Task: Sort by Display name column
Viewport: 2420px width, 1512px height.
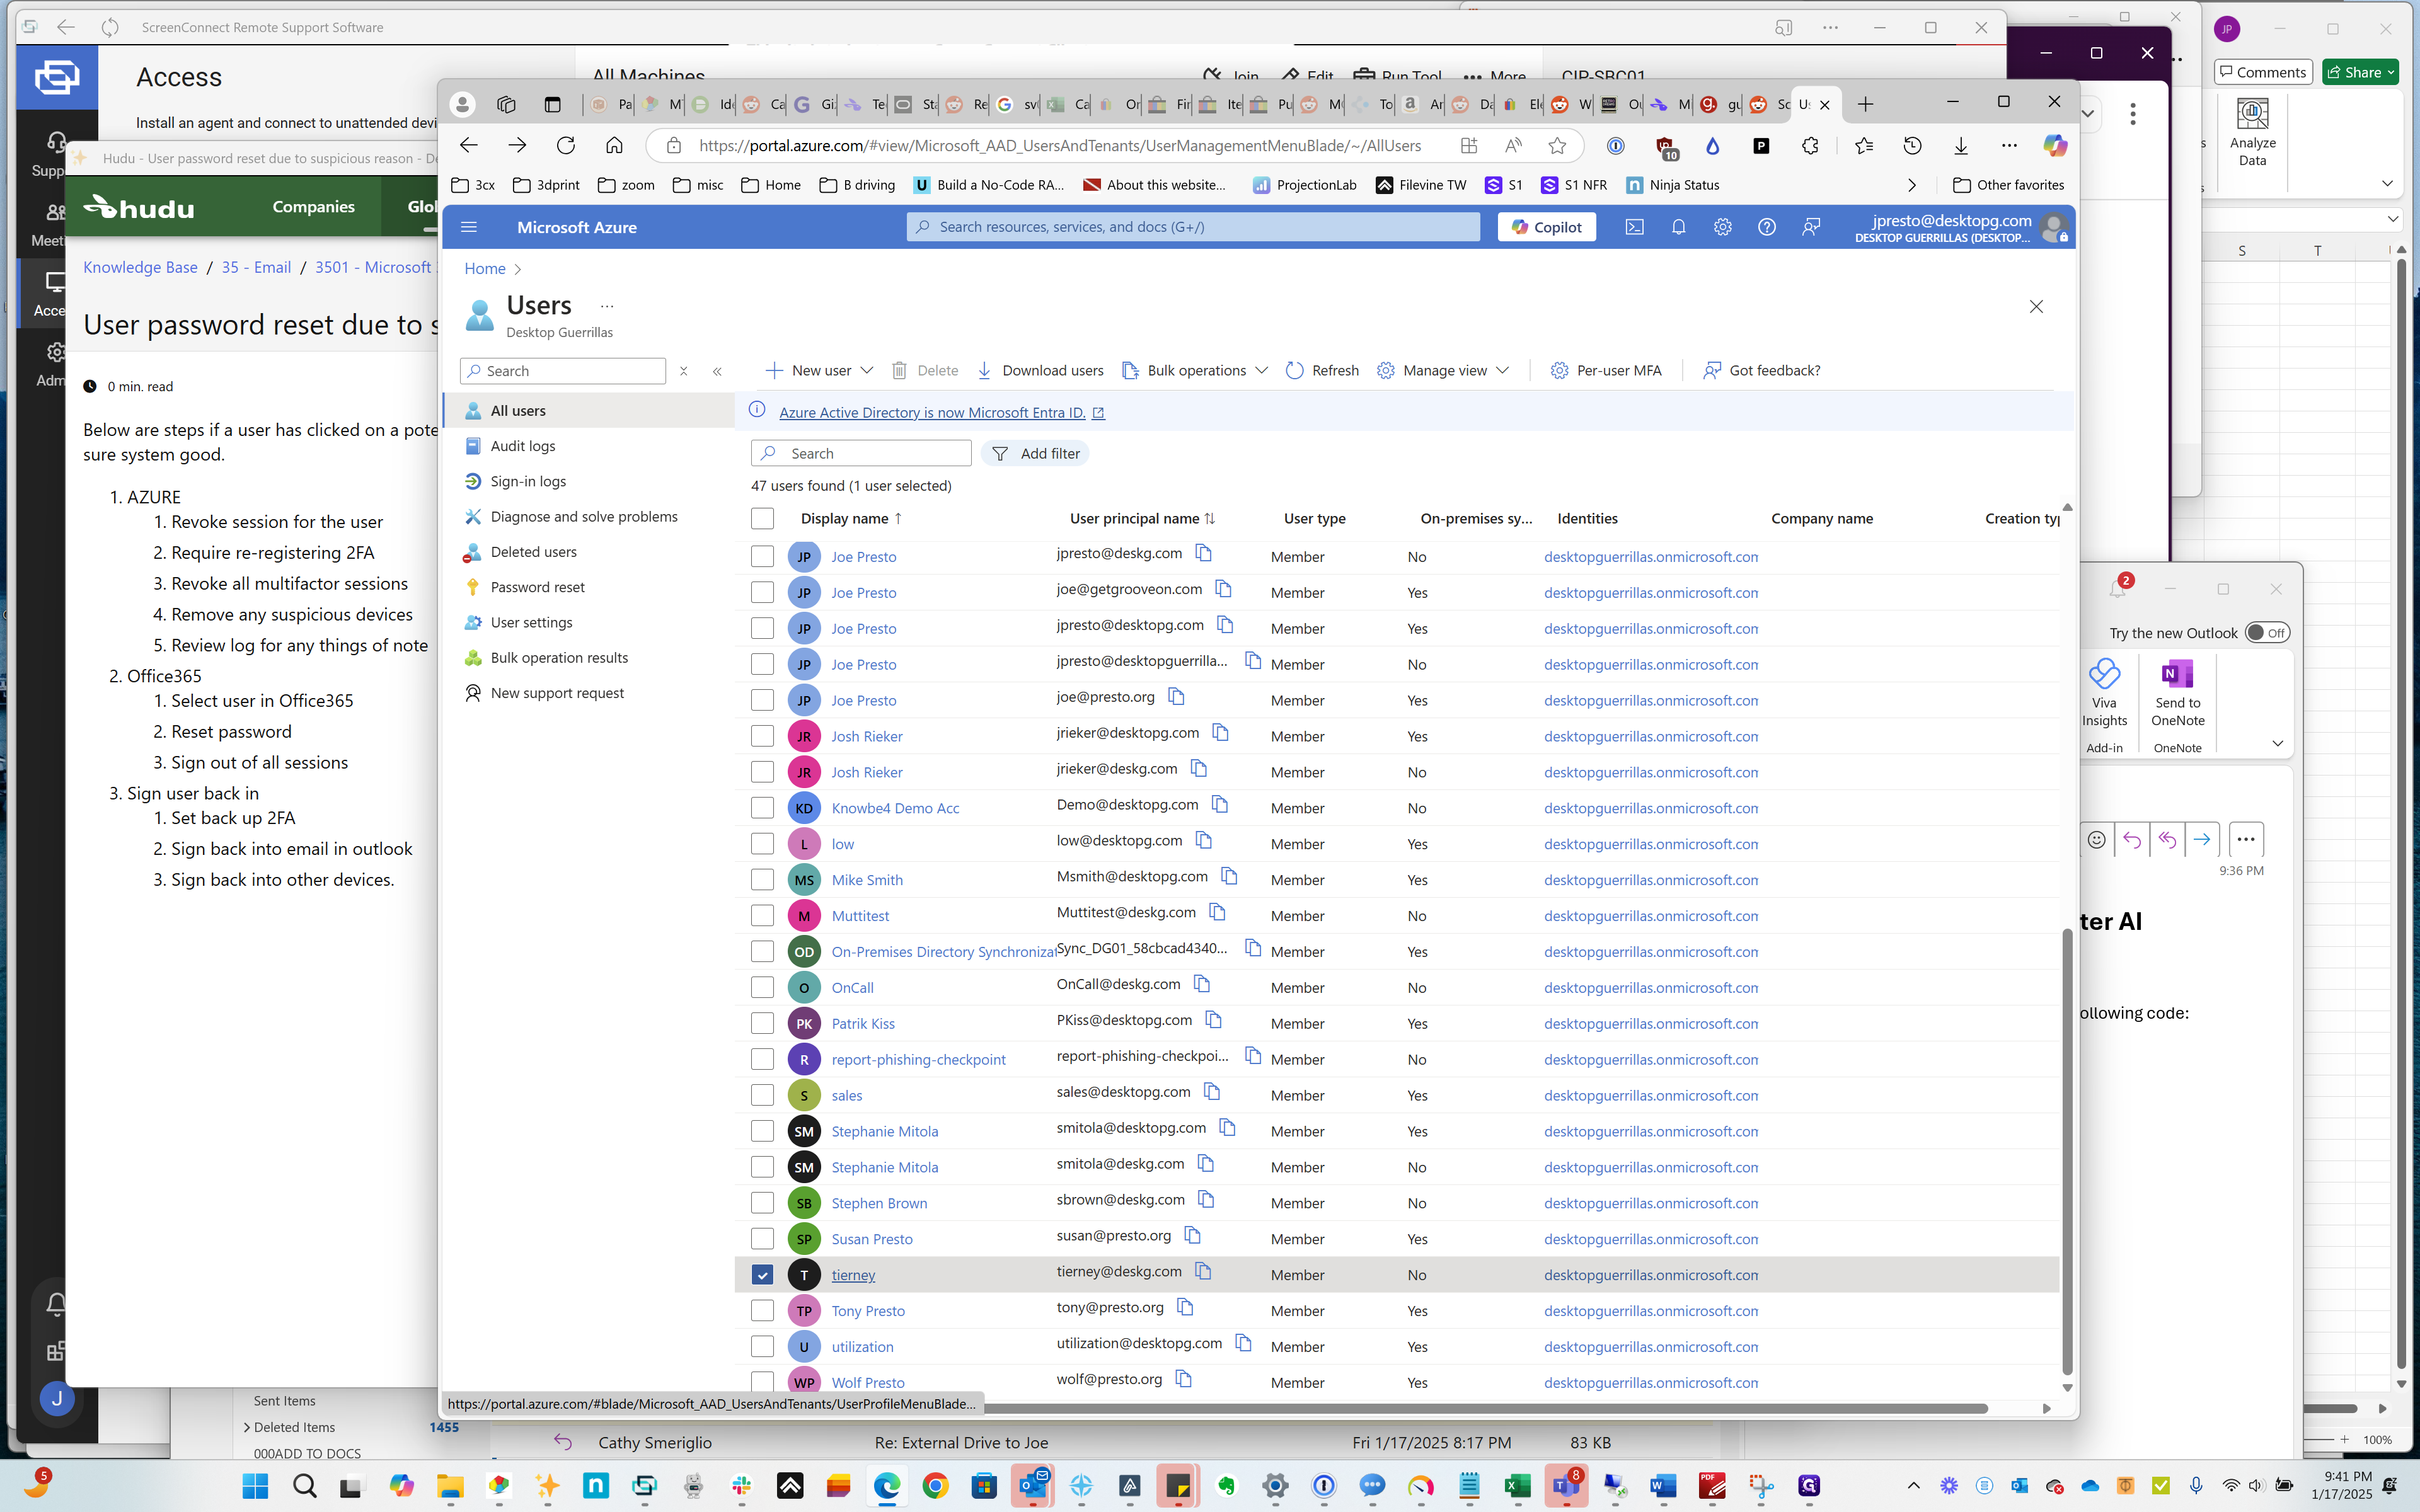Action: [x=852, y=518]
